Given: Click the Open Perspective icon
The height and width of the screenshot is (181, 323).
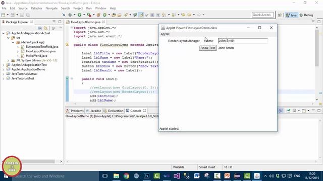Looking at the screenshot, I should tap(280, 15).
